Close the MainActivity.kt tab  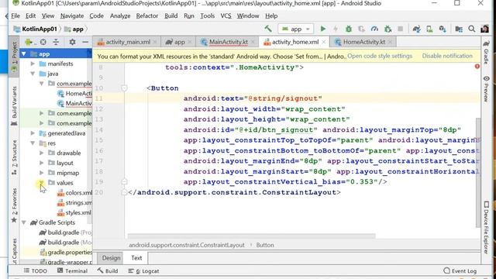[253, 42]
